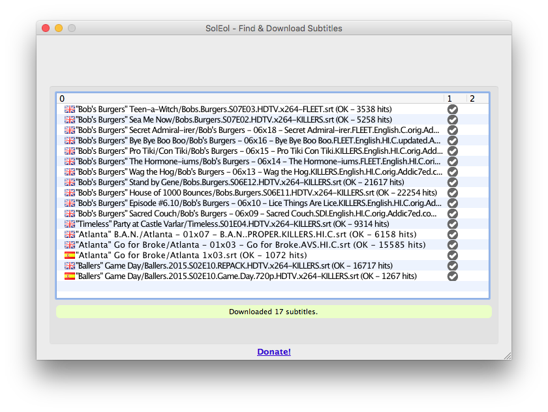Click column header 1
This screenshot has height=412, width=548.
coord(455,98)
